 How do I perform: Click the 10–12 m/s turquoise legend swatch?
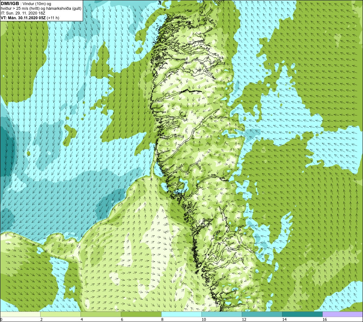click(222, 314)
